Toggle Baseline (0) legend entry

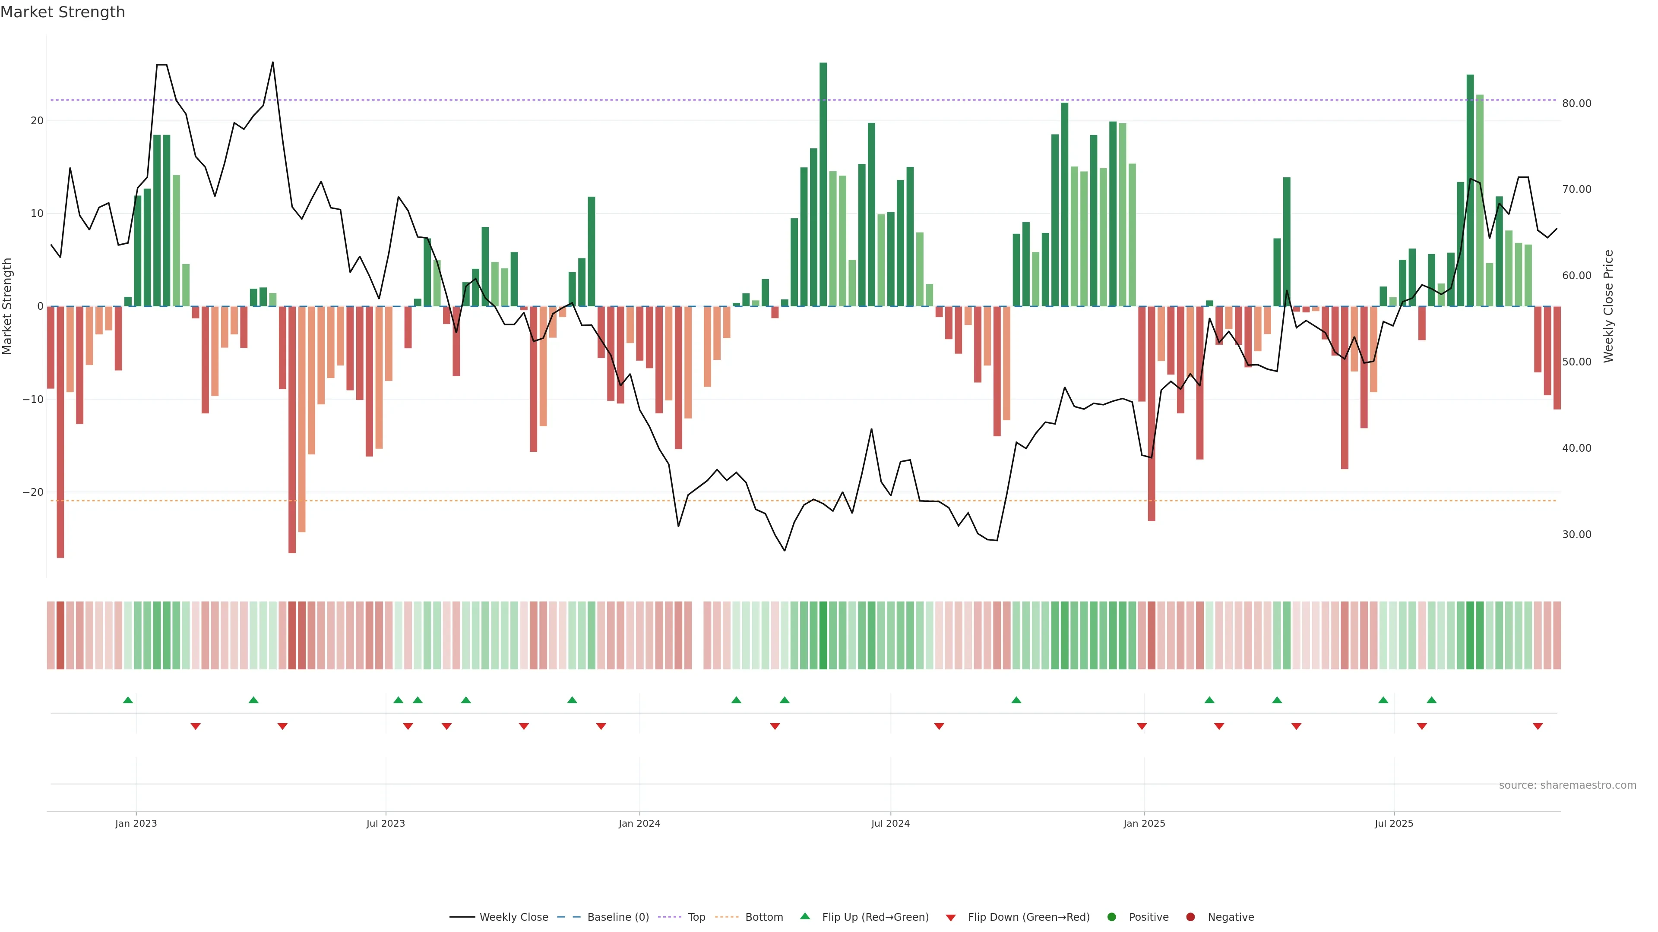[x=617, y=916]
